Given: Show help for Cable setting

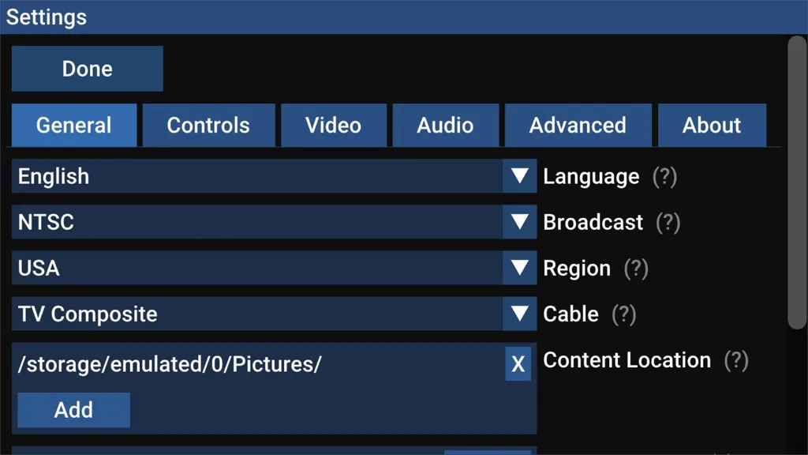Looking at the screenshot, I should click(624, 314).
